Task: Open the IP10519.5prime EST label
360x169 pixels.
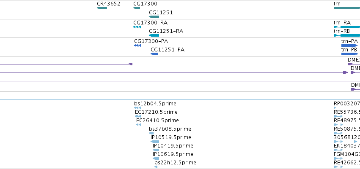Action: pyautogui.click(x=171, y=137)
